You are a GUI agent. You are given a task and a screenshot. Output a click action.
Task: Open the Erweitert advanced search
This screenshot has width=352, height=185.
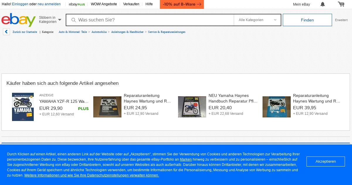(x=341, y=20)
